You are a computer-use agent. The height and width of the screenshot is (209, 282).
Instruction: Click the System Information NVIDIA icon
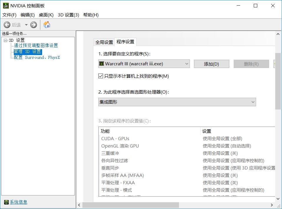pos(6,202)
